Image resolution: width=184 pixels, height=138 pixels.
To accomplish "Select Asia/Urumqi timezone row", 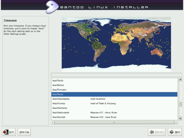I will [x=114, y=103].
